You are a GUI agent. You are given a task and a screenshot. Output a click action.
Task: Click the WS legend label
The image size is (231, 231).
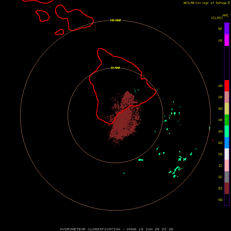(220, 143)
